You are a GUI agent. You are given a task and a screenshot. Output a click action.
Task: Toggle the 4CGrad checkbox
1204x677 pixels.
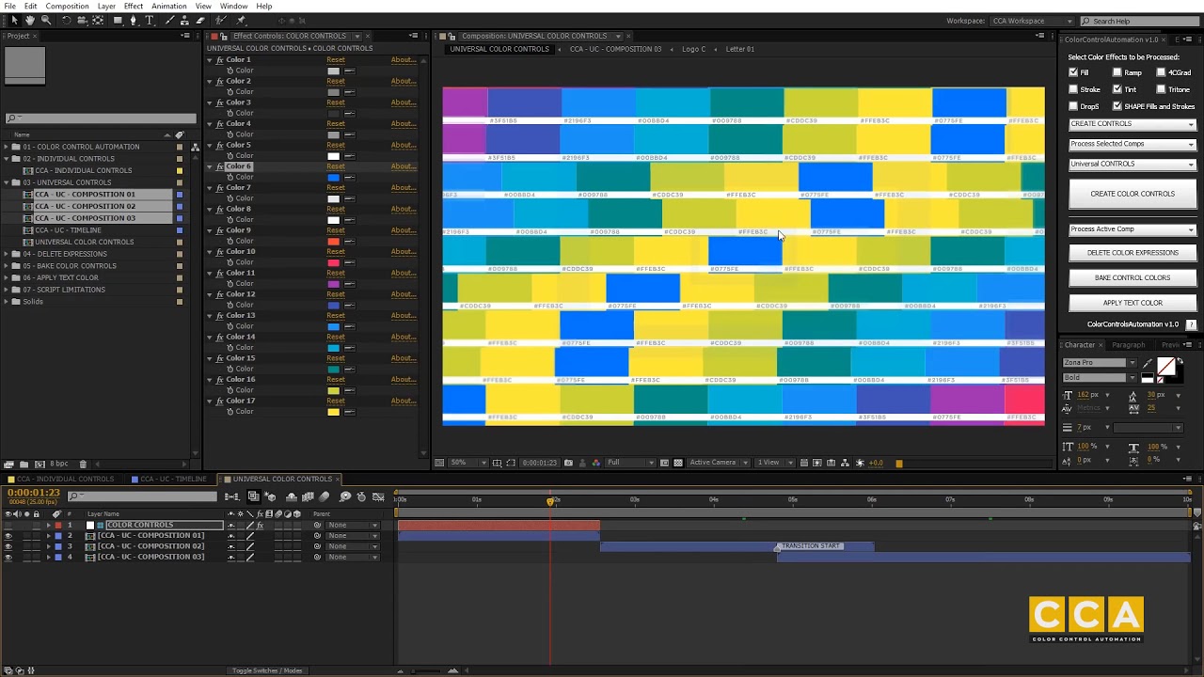1161,72
